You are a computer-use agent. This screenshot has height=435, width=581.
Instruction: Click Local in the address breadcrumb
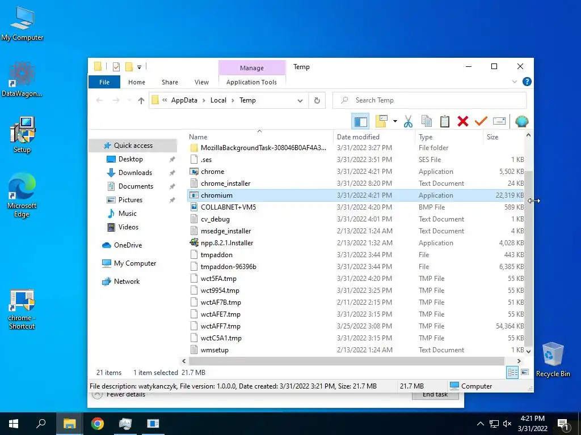tap(218, 100)
